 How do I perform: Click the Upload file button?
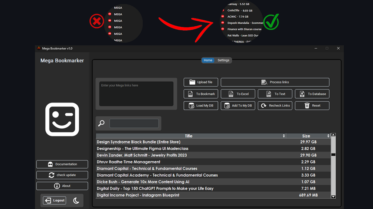201,82
